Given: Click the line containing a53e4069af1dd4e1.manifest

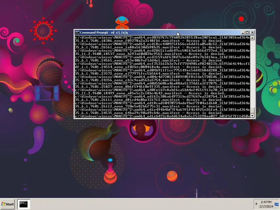Looking at the screenshot, I should click(x=149, y=60).
